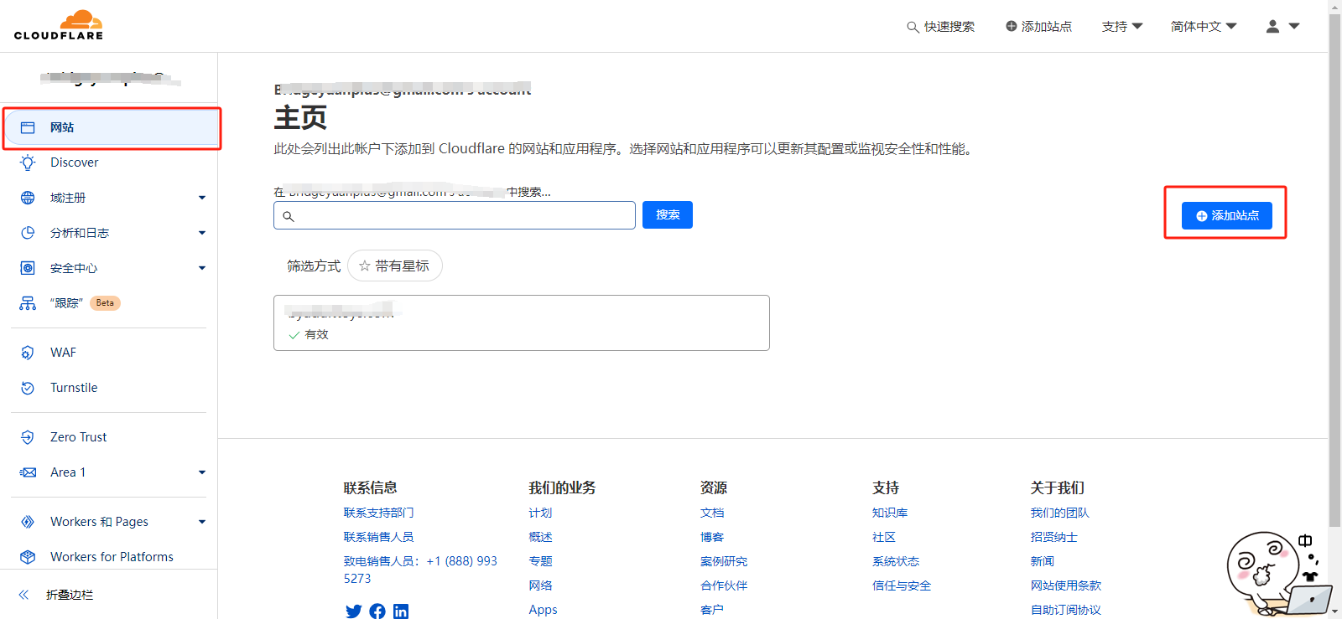Expand the Workers 和 Pages submenu arrow
This screenshot has height=619, width=1342.
202,522
